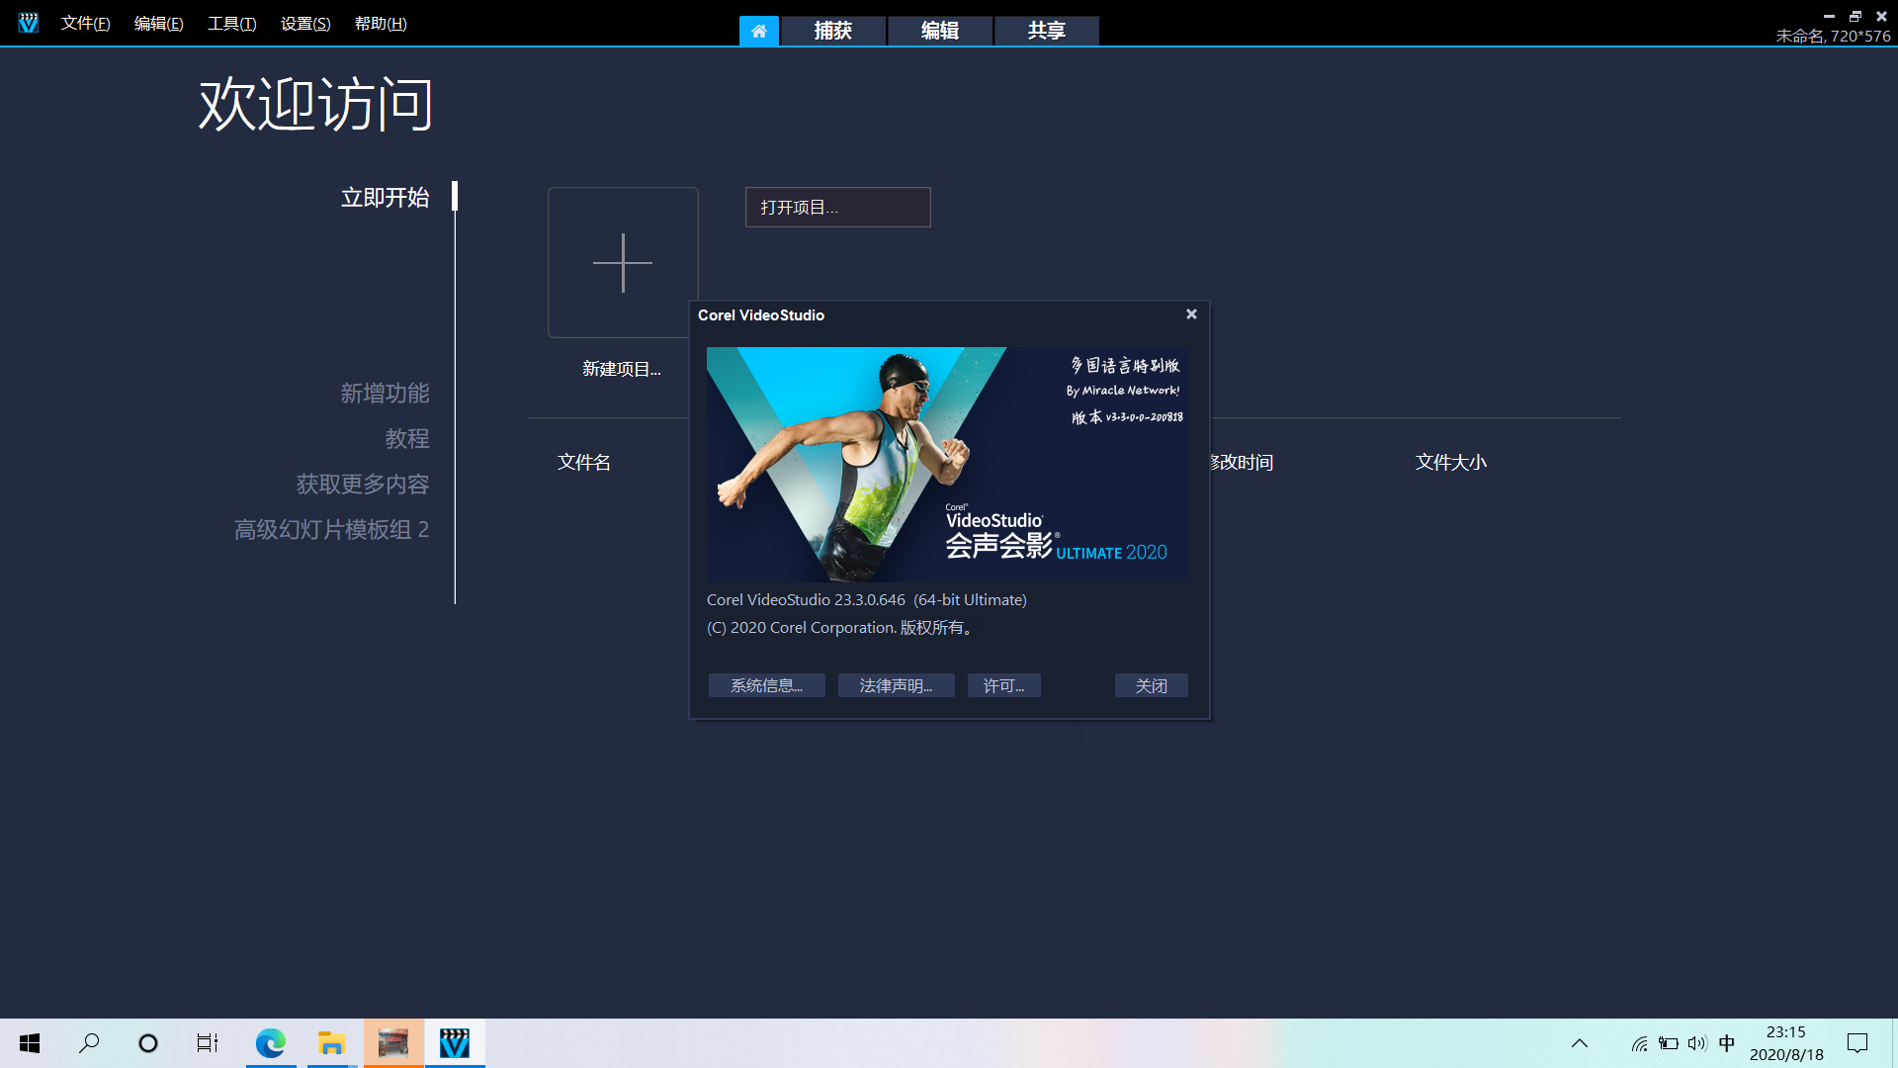Open 教程 section
This screenshot has height=1068, width=1898.
(406, 439)
